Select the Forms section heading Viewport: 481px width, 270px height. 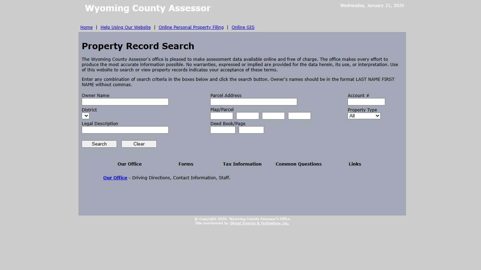(186, 164)
